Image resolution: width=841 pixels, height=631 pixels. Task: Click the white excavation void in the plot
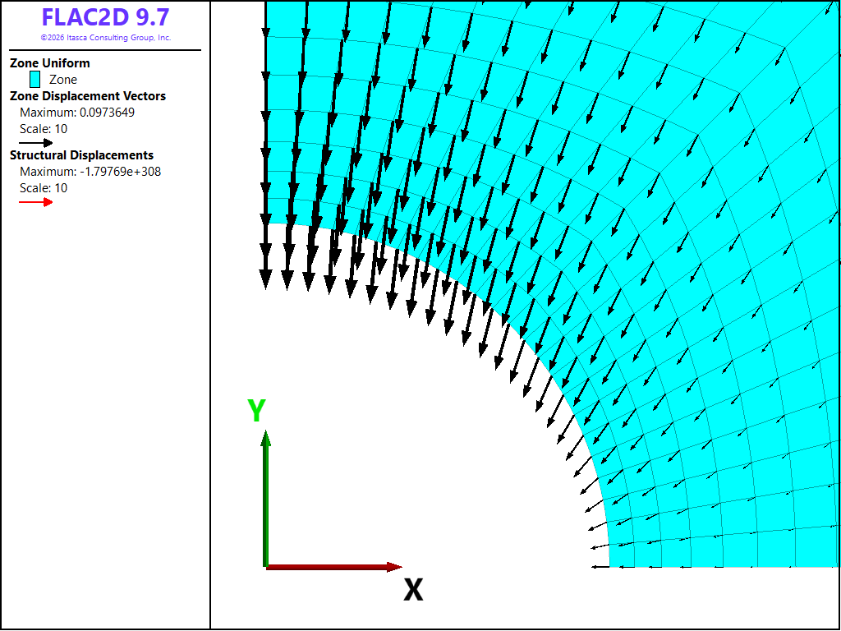(x=429, y=456)
